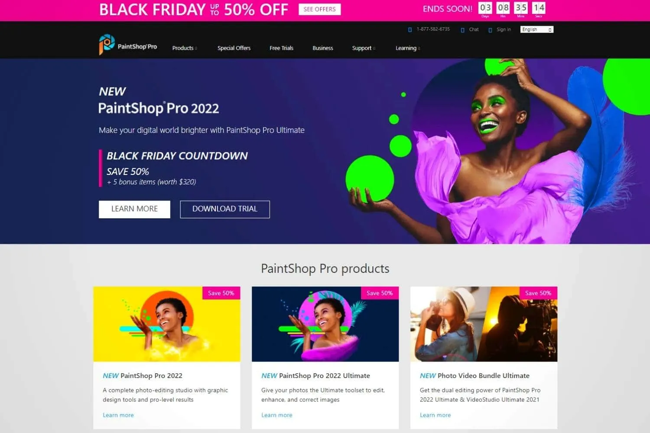The height and width of the screenshot is (433, 650).
Task: Click Learn more under Photo Video Bundle
Action: click(x=435, y=415)
